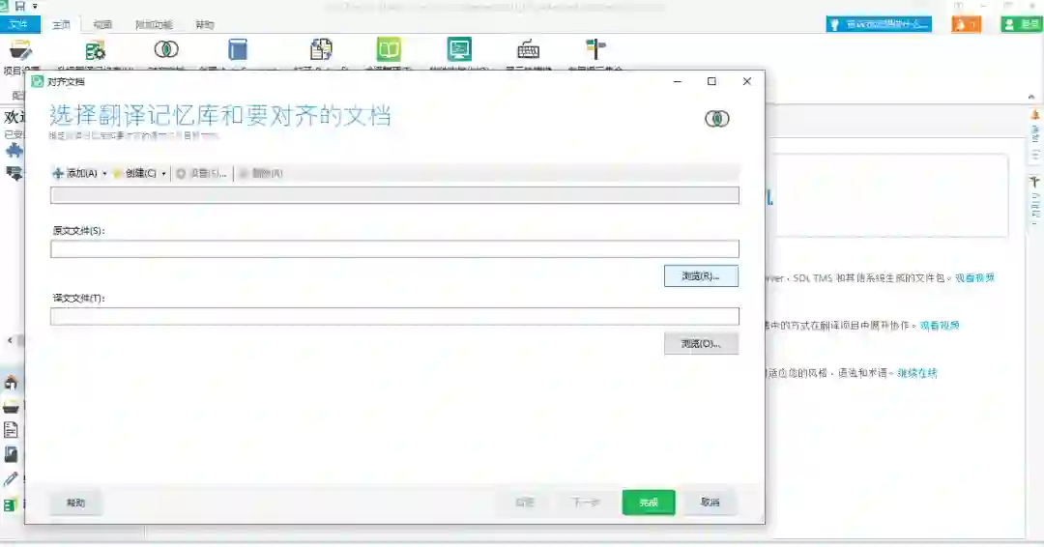Click the green open-book termbase ribbon icon
Screen dimensions: 1044x547
pyautogui.click(x=389, y=49)
